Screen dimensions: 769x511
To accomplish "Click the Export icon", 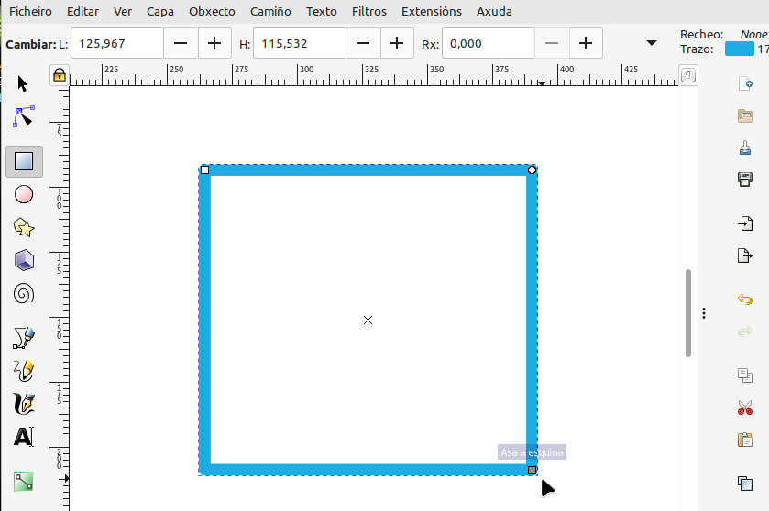I will pyautogui.click(x=745, y=255).
